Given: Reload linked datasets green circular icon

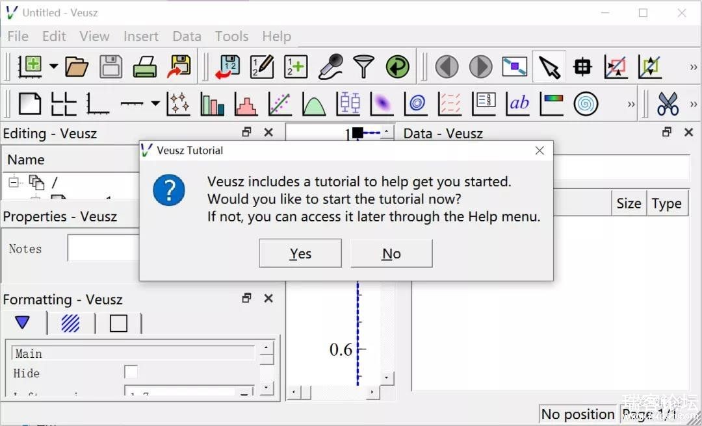Looking at the screenshot, I should pyautogui.click(x=398, y=67).
